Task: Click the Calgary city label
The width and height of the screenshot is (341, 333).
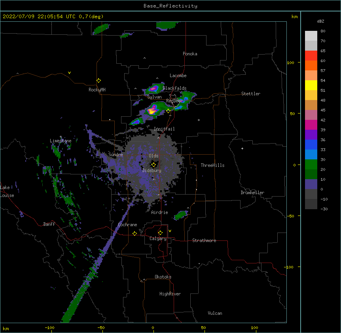Action: (158, 238)
